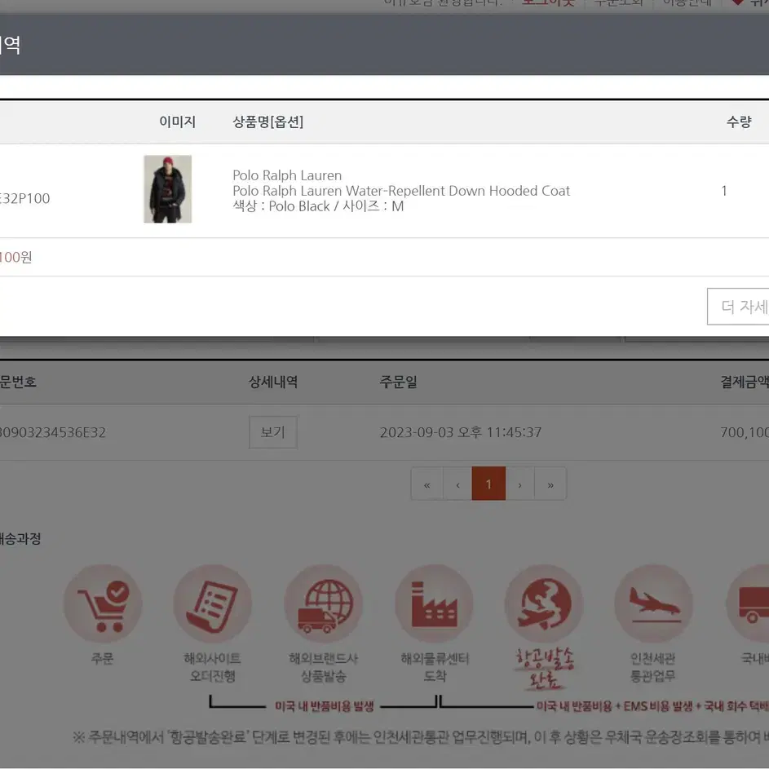The height and width of the screenshot is (769, 769).
Task: Click the Water-Repellent Down Hooded Coat product name
Action: [401, 191]
